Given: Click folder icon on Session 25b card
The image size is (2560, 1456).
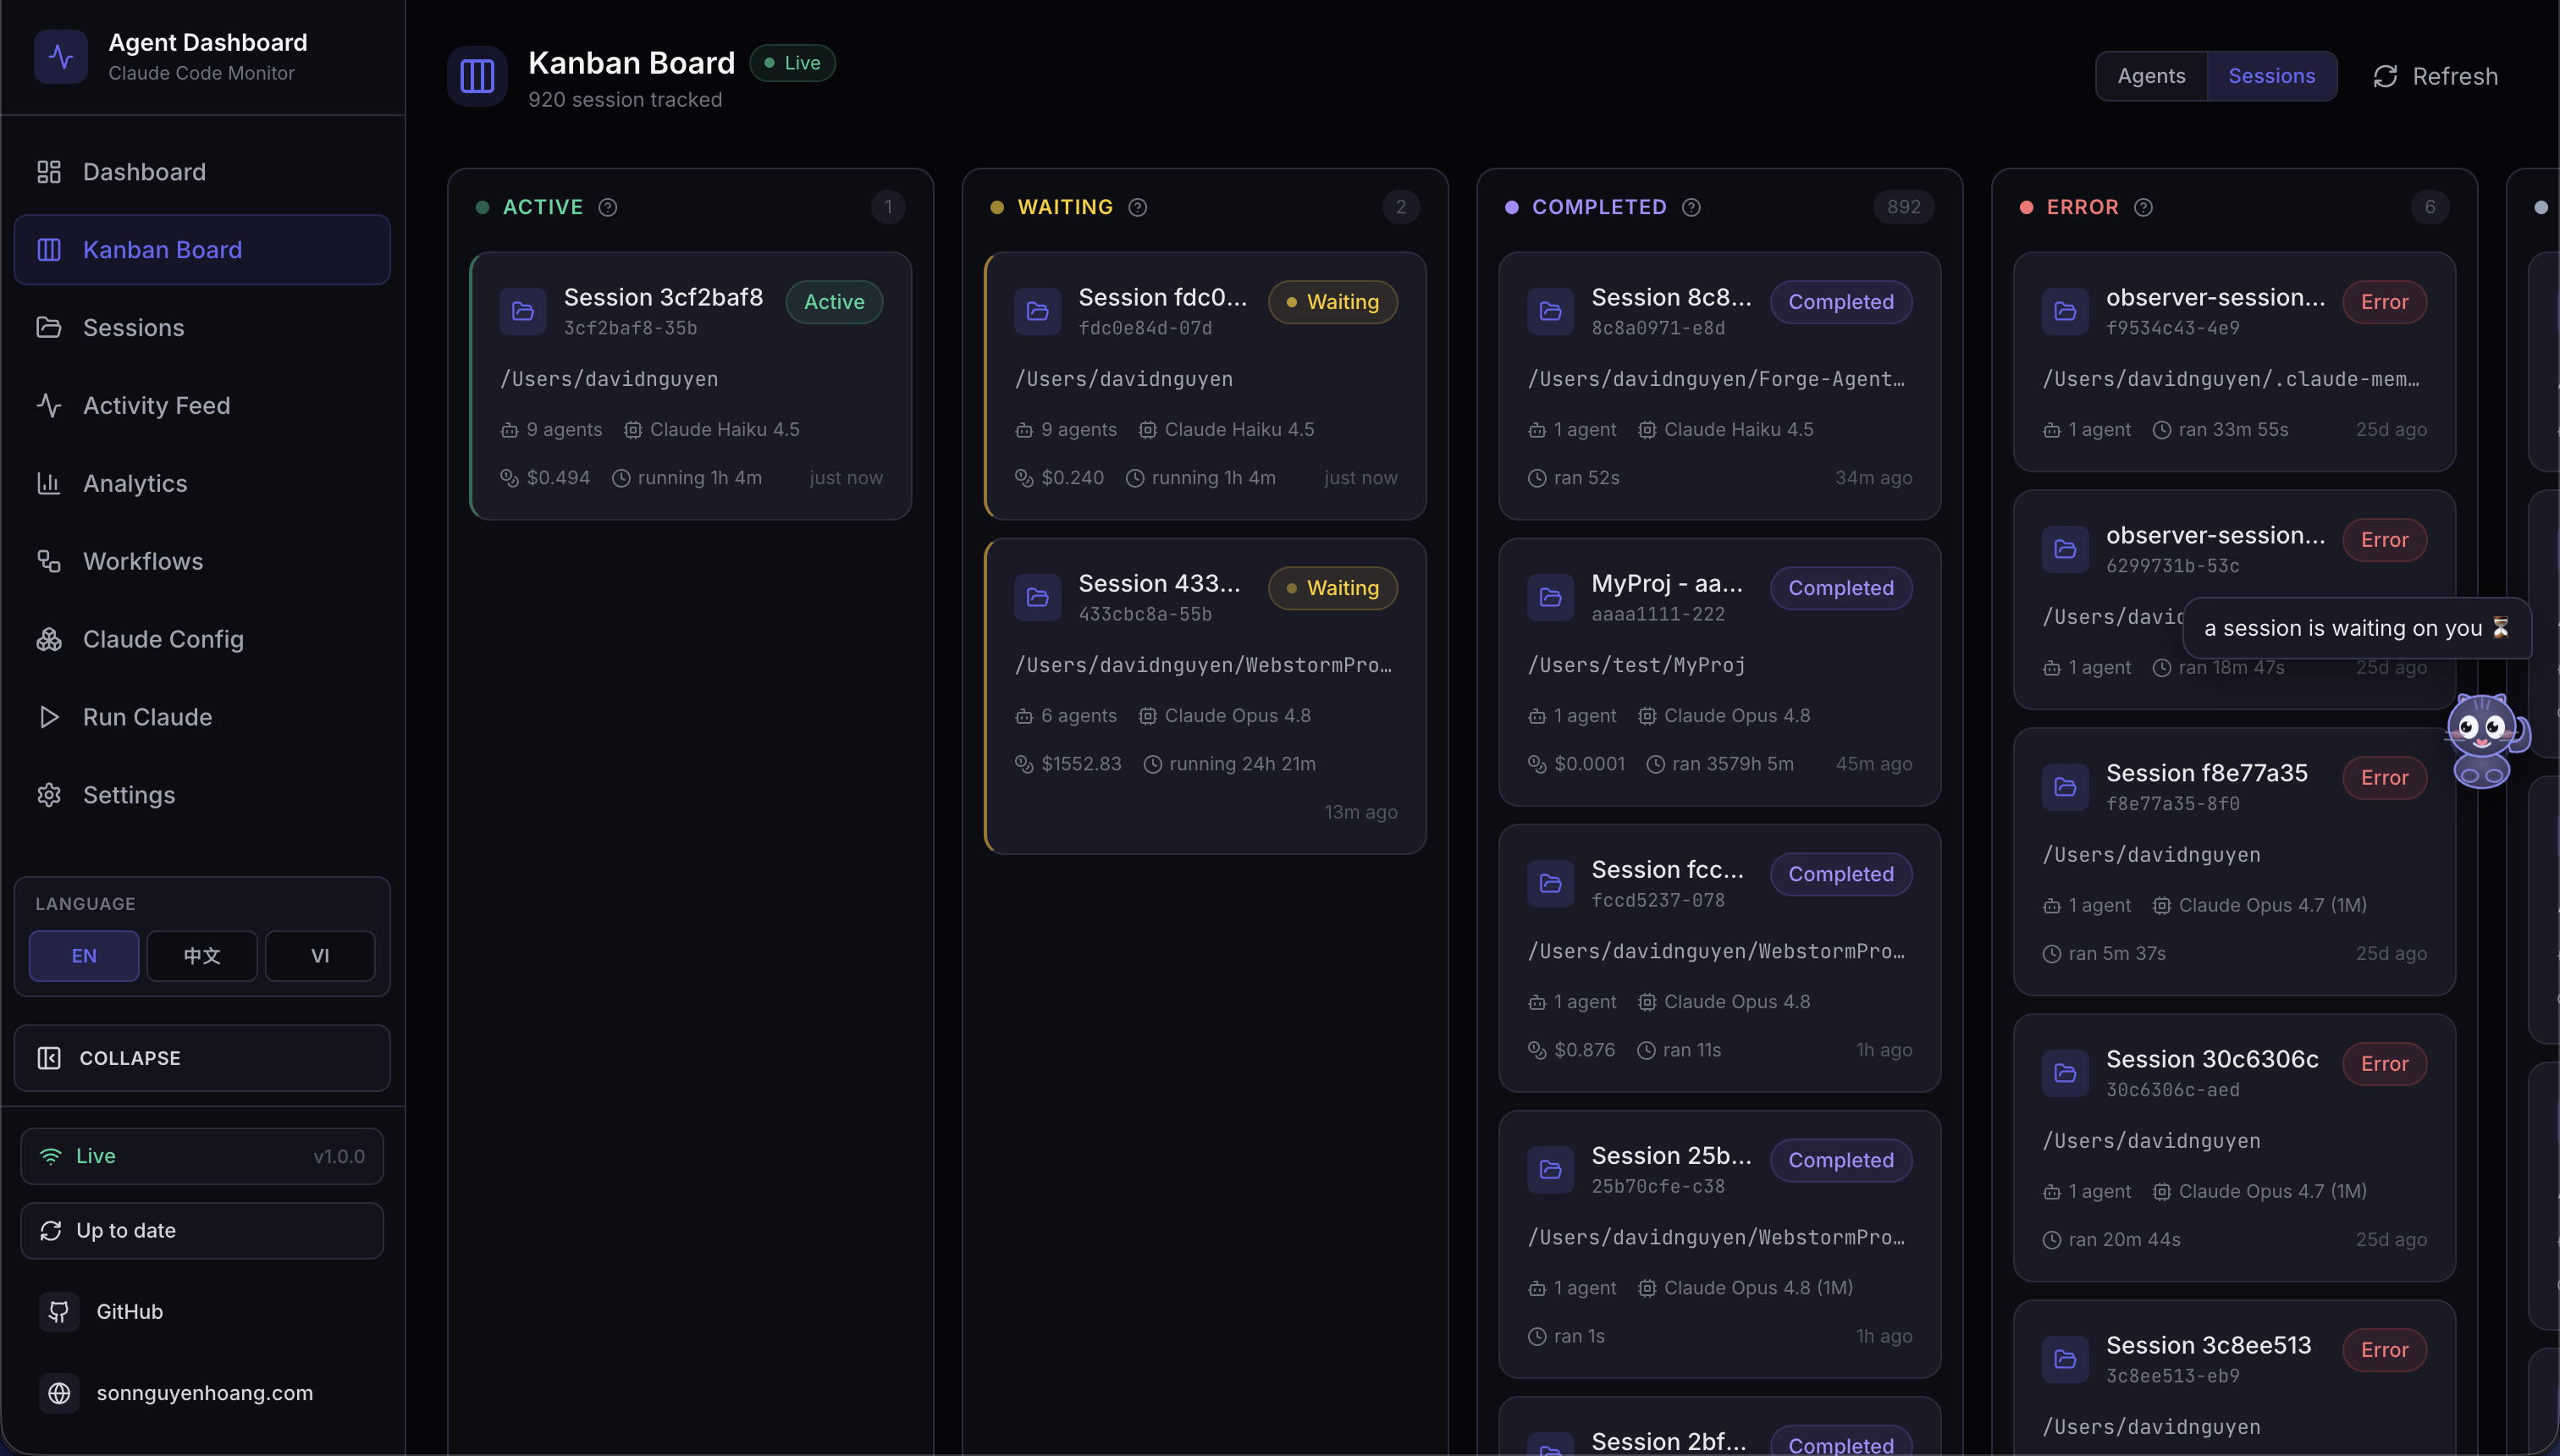Looking at the screenshot, I should click(1551, 1169).
